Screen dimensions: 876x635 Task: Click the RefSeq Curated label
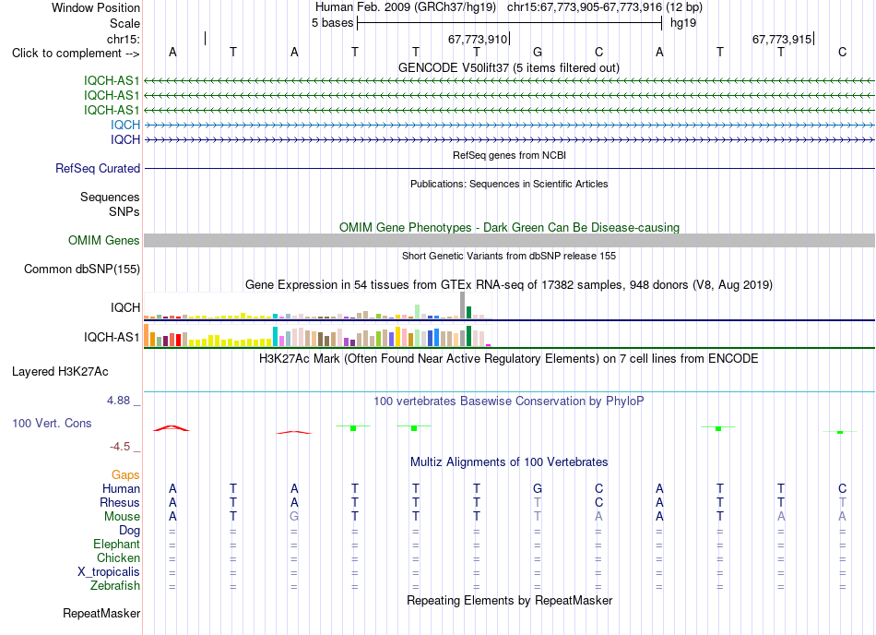point(98,168)
